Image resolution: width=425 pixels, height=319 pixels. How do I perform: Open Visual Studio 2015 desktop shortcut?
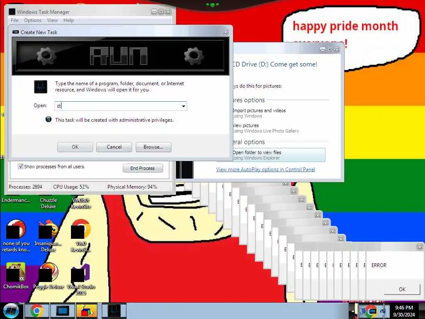click(x=81, y=279)
